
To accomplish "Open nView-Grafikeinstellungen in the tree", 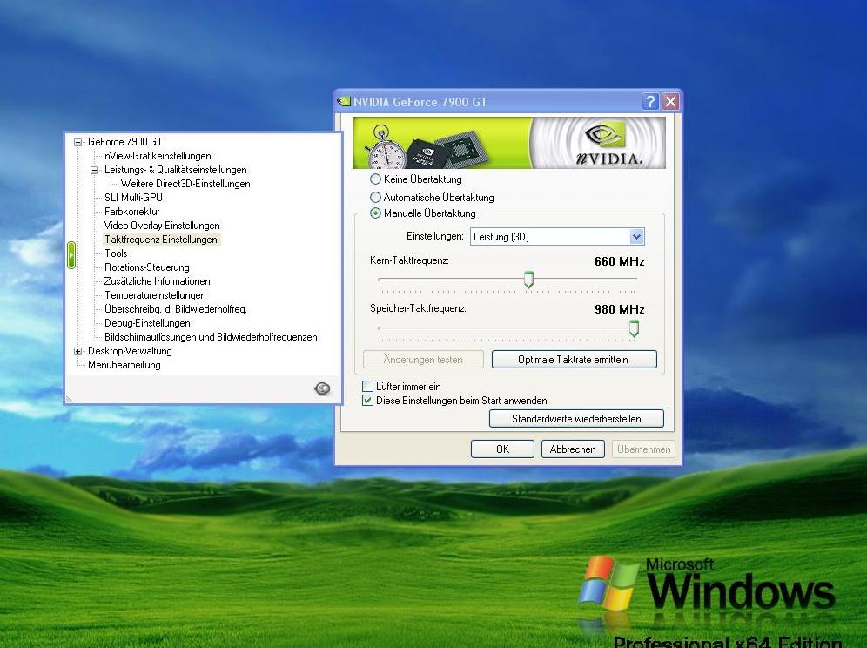I will [x=158, y=156].
